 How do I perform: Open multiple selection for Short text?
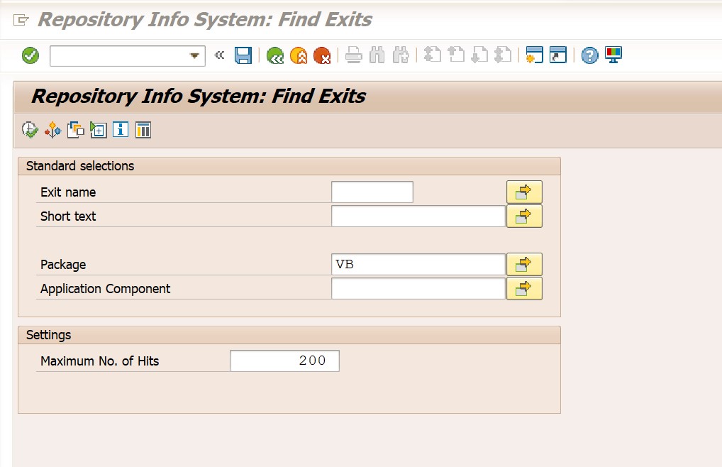524,216
